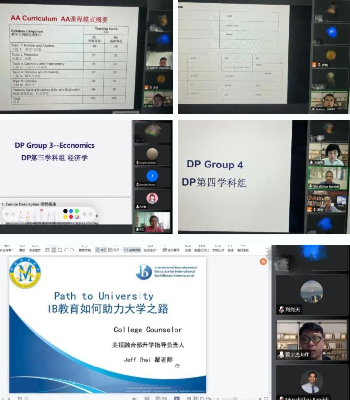Click the redo arrow in the document toolbar
The image size is (350, 400).
[72, 250]
